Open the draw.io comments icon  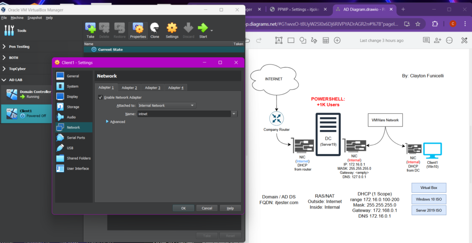tap(426, 41)
